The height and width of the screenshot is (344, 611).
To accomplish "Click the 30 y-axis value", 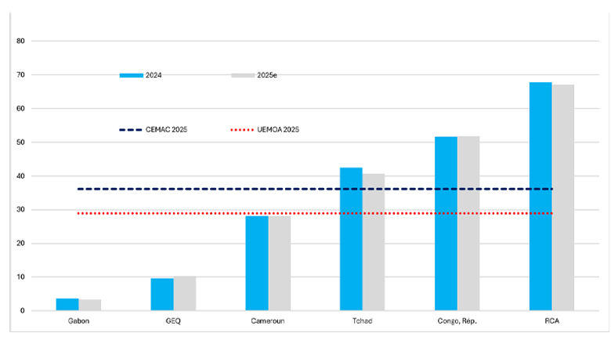I will (x=20, y=209).
